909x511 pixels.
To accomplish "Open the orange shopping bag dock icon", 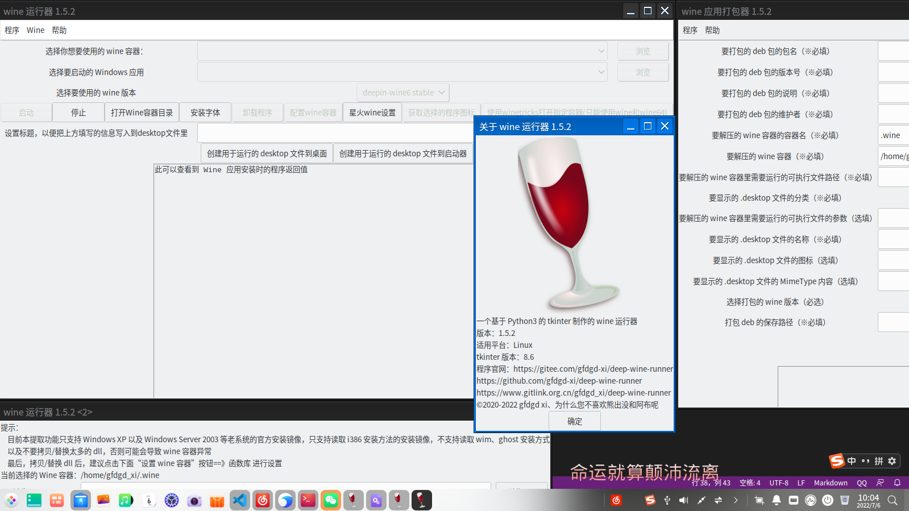I will tap(217, 500).
